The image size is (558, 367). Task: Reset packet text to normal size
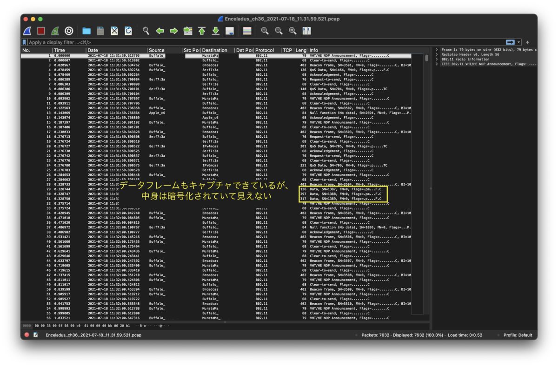pos(292,31)
